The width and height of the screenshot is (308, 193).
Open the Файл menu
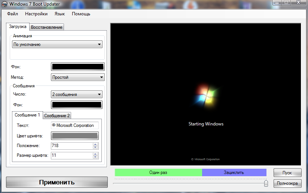click(12, 14)
